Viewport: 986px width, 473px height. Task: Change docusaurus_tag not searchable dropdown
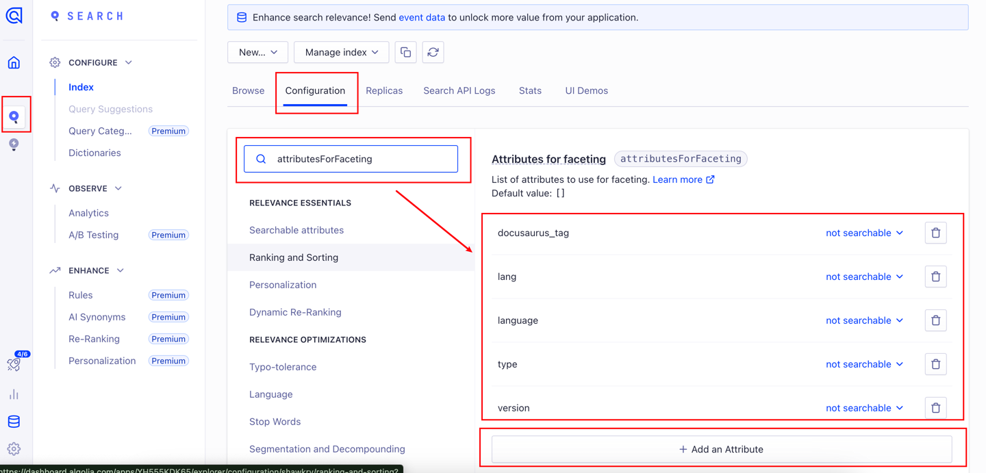coord(864,233)
